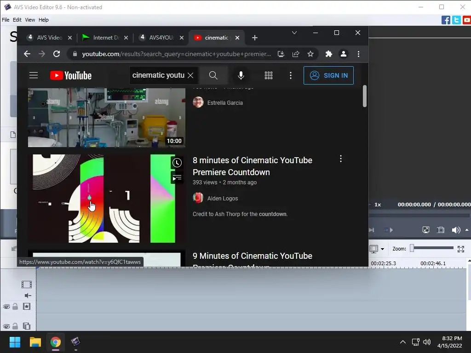Click the install/download page icon in address bar
Image resolution: width=471 pixels, height=353 pixels.
(x=281, y=54)
